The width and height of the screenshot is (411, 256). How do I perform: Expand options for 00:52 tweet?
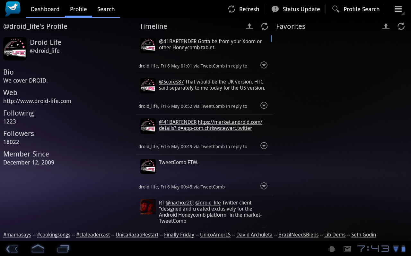click(x=264, y=106)
